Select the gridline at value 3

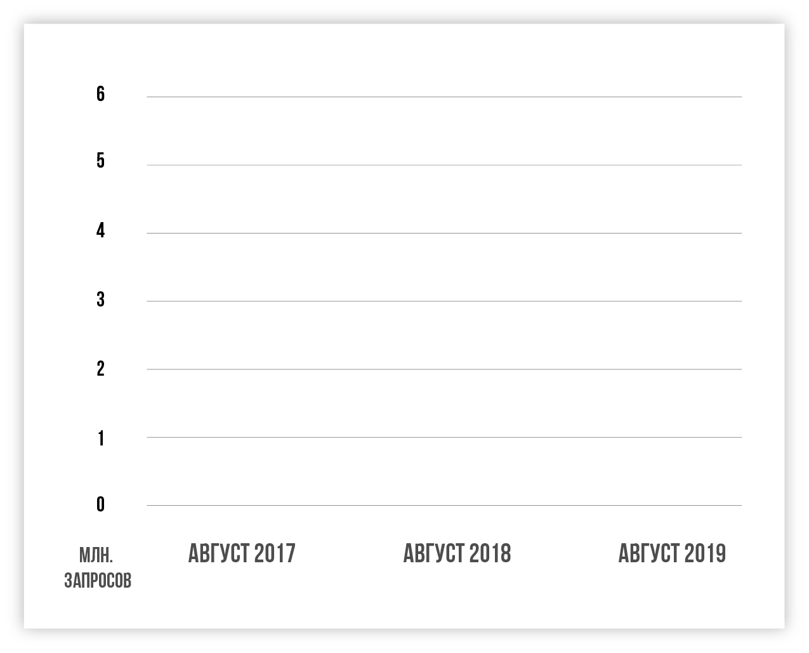coord(444,301)
